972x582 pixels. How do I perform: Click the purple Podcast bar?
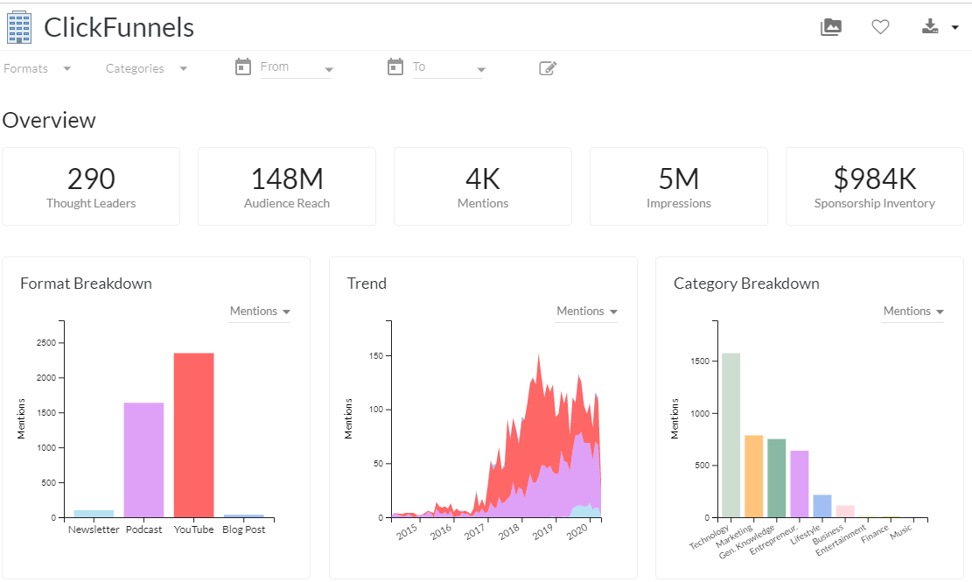143,459
